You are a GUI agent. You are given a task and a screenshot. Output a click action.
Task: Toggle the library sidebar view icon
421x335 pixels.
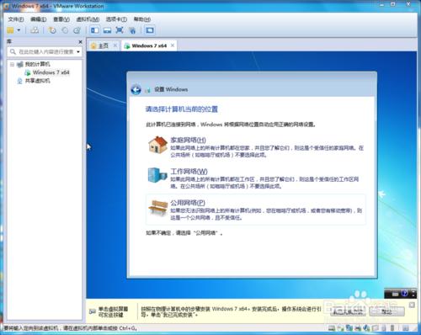pyautogui.click(x=94, y=30)
